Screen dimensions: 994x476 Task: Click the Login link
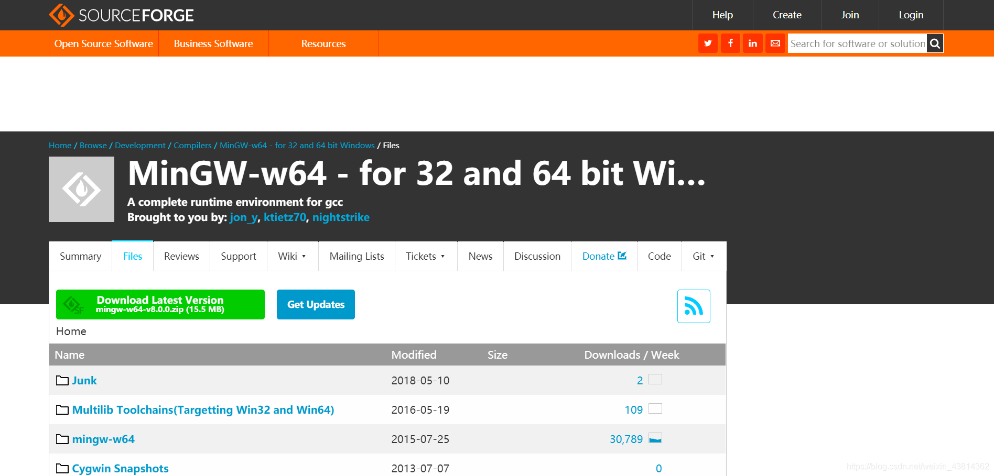click(x=911, y=15)
